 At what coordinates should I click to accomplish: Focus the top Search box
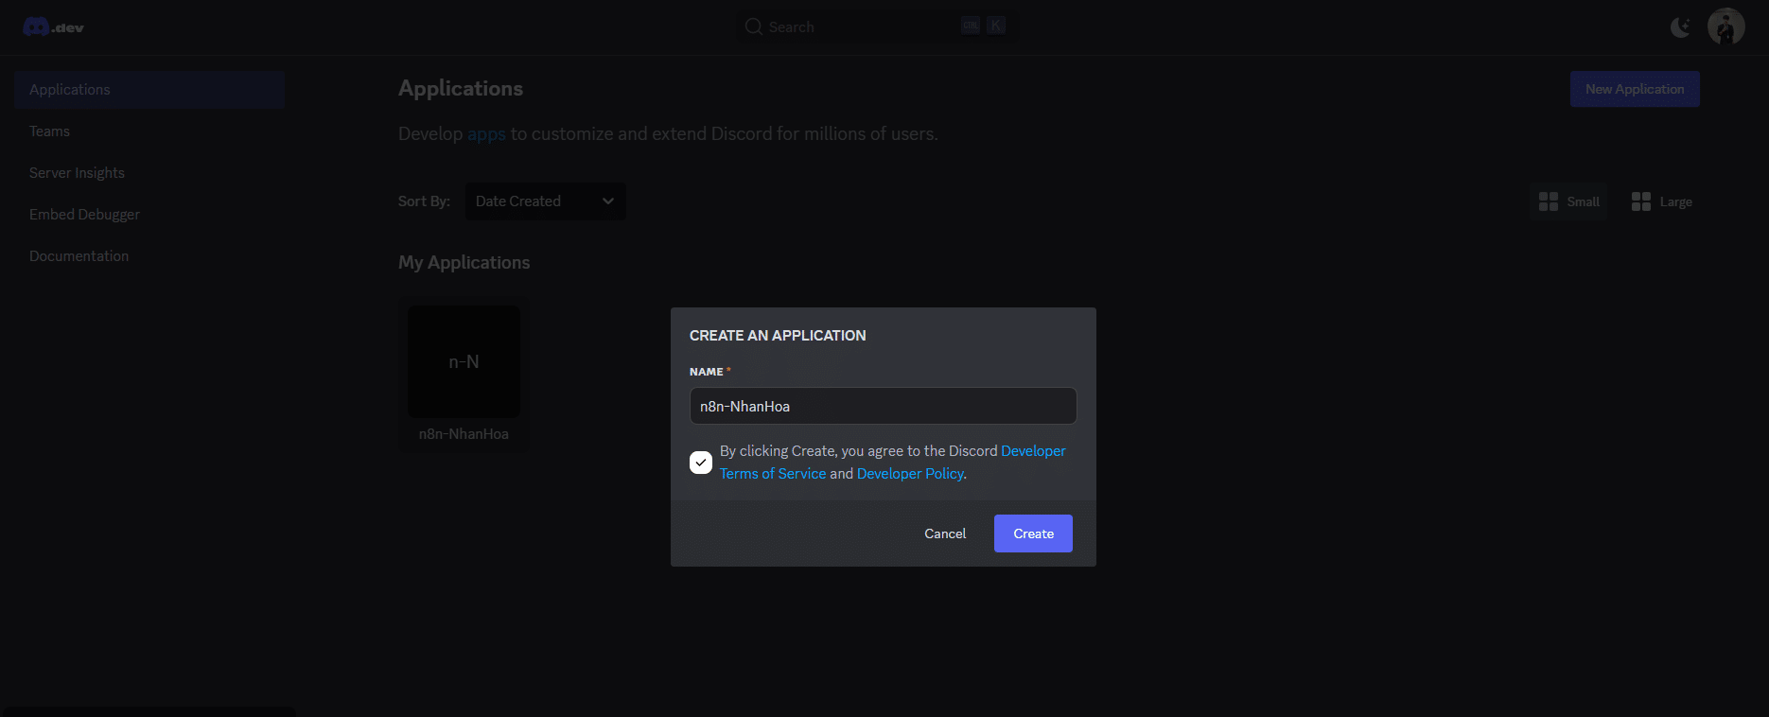[877, 26]
